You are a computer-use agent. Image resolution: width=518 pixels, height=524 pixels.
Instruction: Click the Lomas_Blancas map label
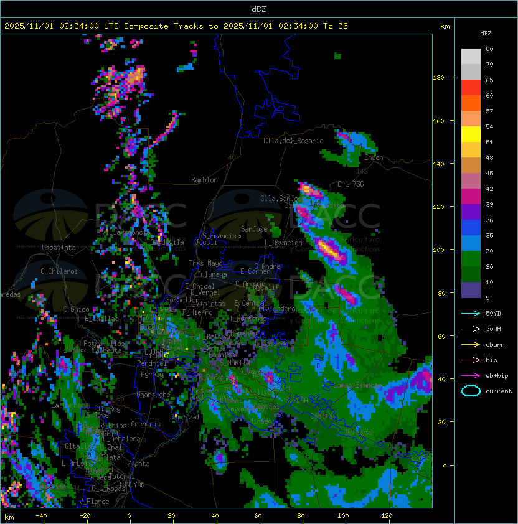click(357, 385)
